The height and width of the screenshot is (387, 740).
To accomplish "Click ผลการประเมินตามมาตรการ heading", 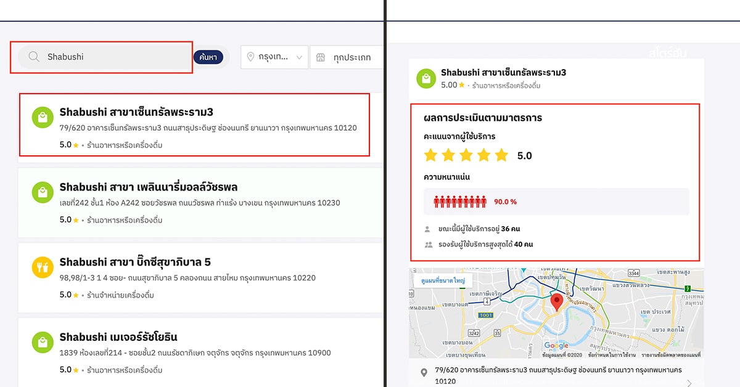I will tap(483, 118).
